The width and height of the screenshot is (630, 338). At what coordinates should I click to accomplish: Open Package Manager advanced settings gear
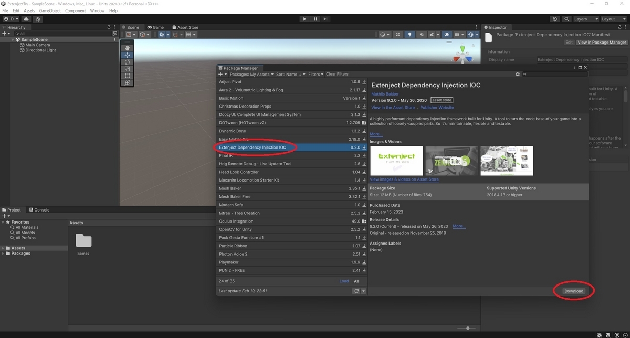click(518, 74)
